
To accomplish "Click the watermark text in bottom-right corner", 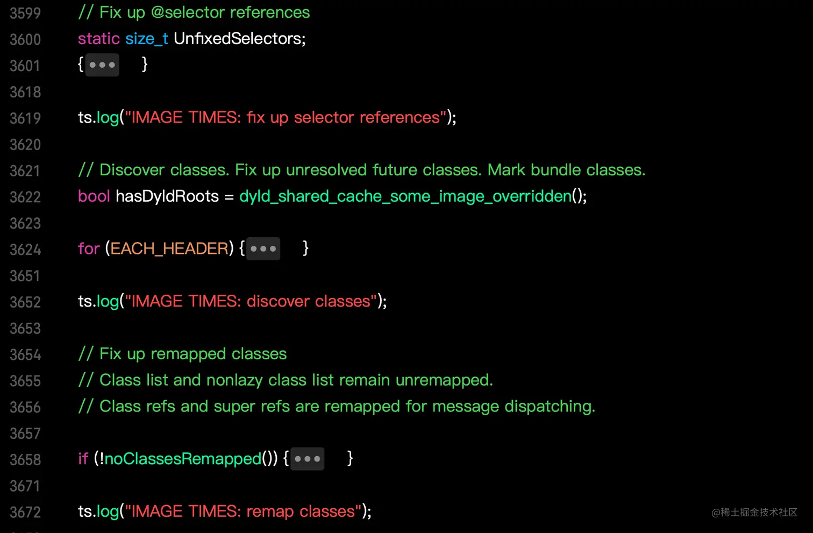I will (754, 513).
